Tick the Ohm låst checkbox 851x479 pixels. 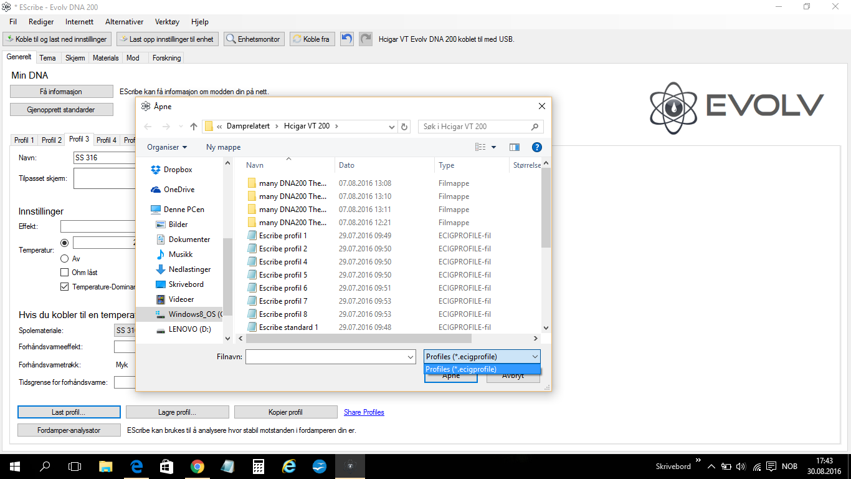(x=64, y=273)
